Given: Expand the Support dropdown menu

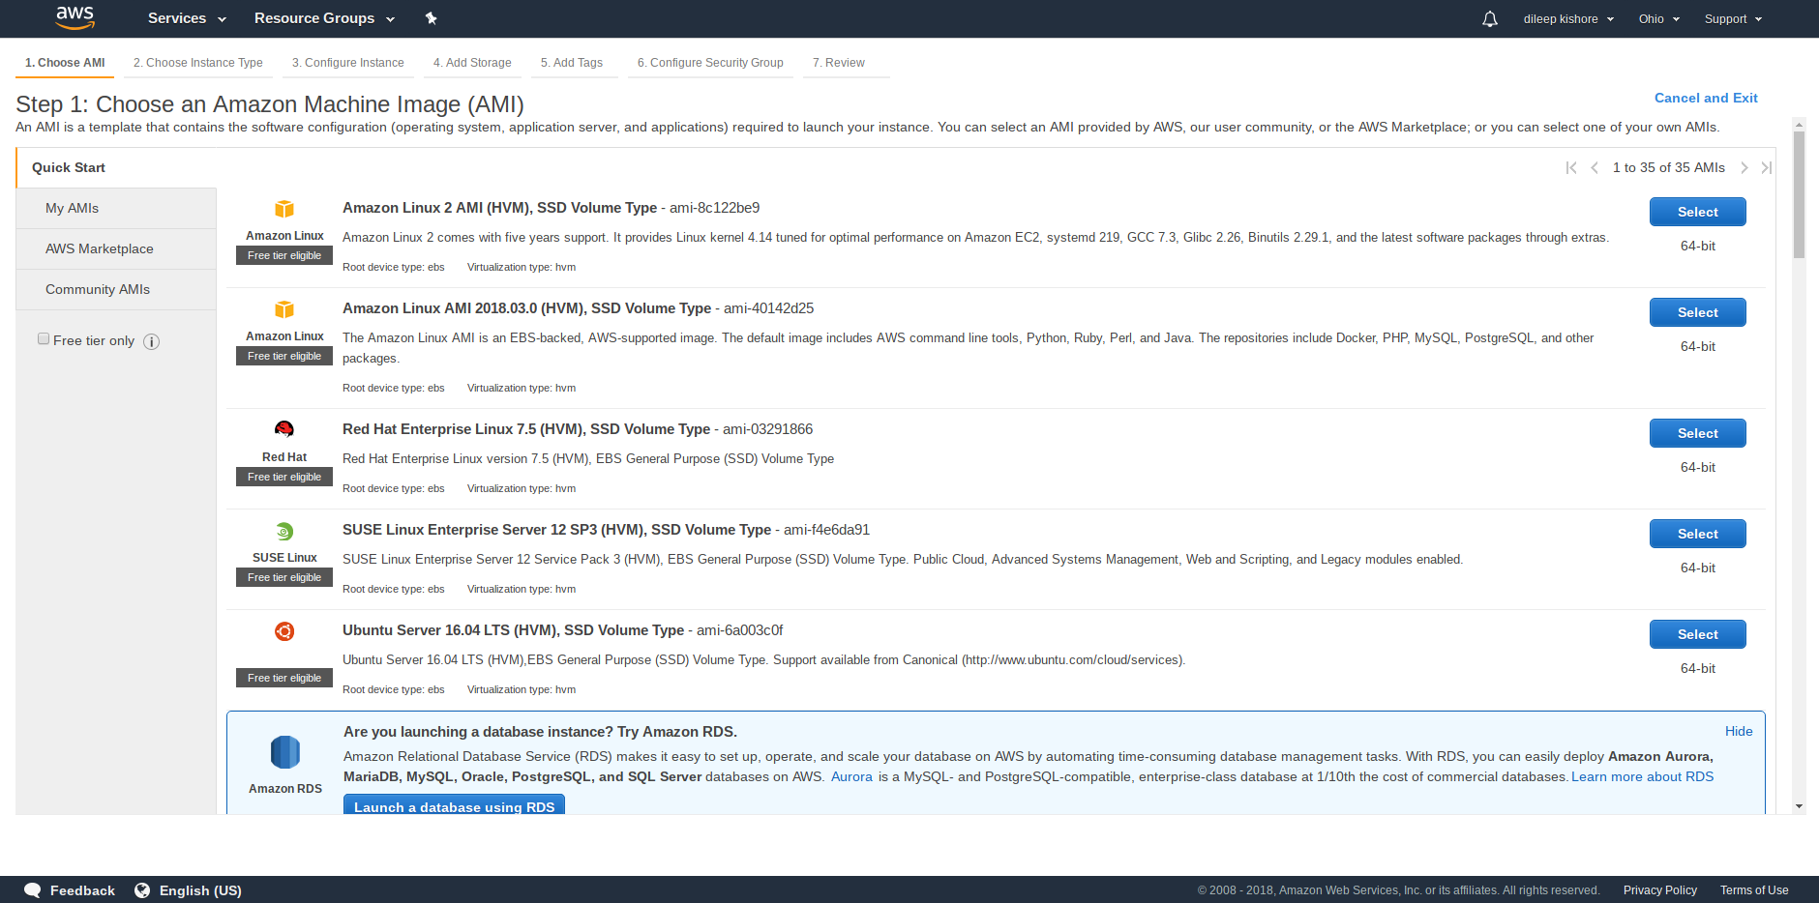Looking at the screenshot, I should coord(1733,18).
